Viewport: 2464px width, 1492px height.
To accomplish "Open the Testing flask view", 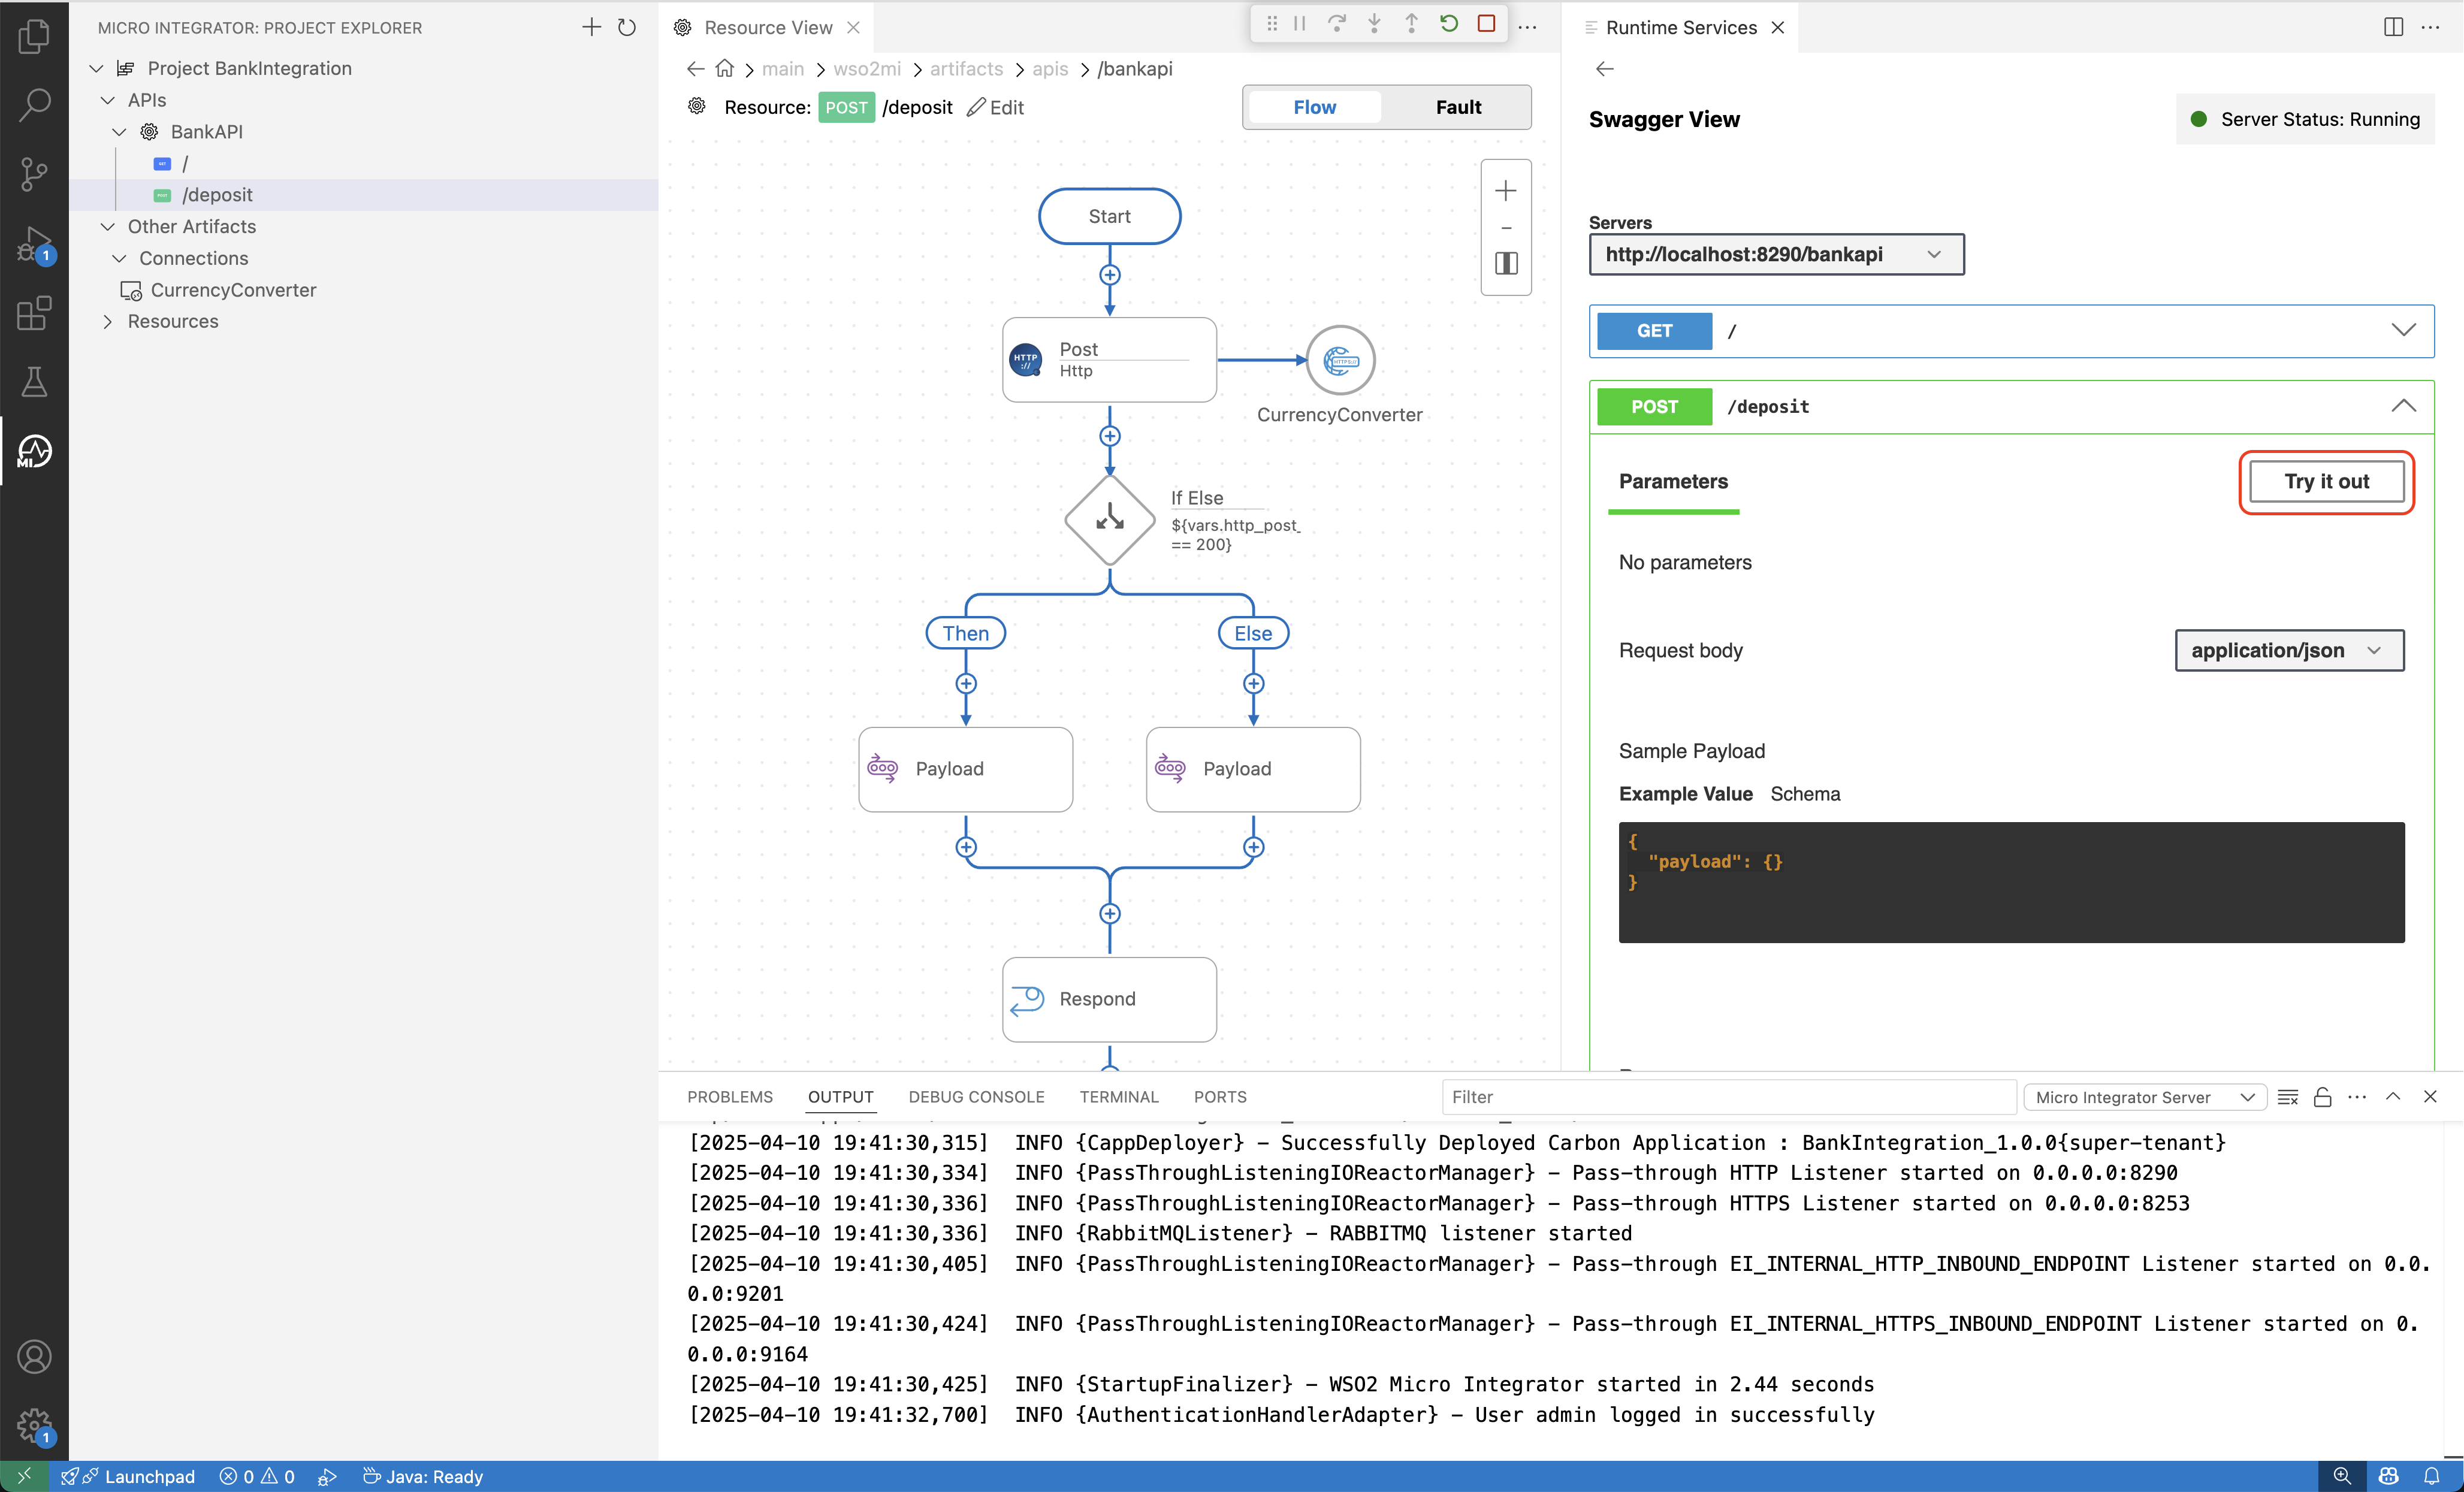I will (x=34, y=381).
